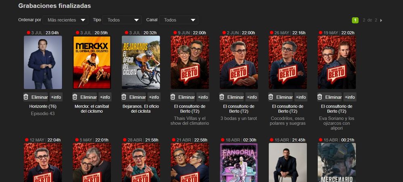Viewport: 403px width, 182px height.
Task: Click trash icon for 19 MAY Berto episode
Action: (320, 97)
